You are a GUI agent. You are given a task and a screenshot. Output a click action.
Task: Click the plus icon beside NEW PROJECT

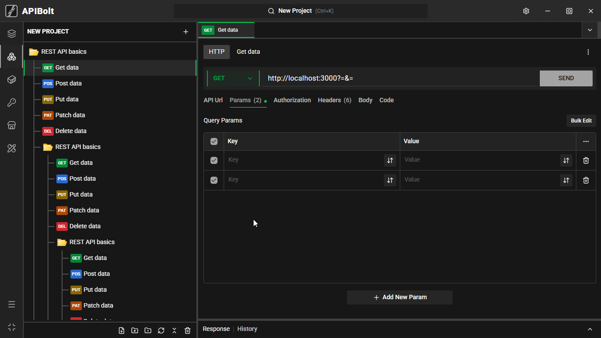coord(186,32)
